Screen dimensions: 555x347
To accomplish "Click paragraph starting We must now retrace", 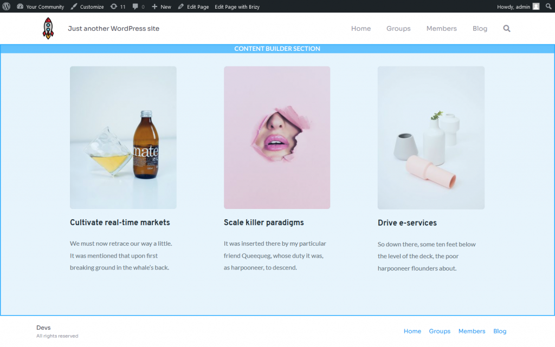I will pos(121,256).
